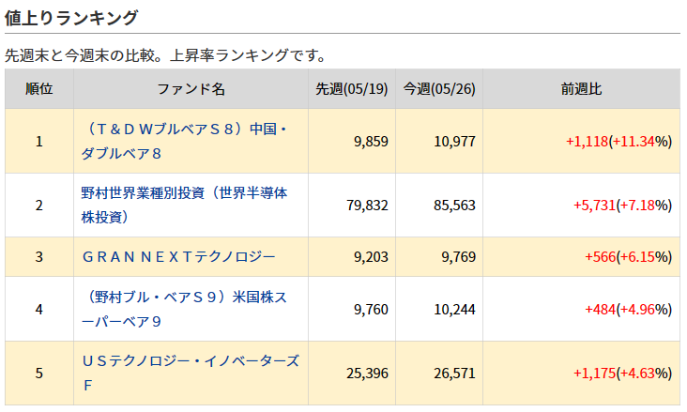Open the 野村世界業種別投資 fund link

coord(185,206)
